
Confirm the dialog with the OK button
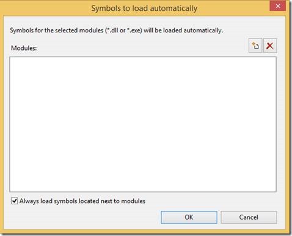point(189,217)
